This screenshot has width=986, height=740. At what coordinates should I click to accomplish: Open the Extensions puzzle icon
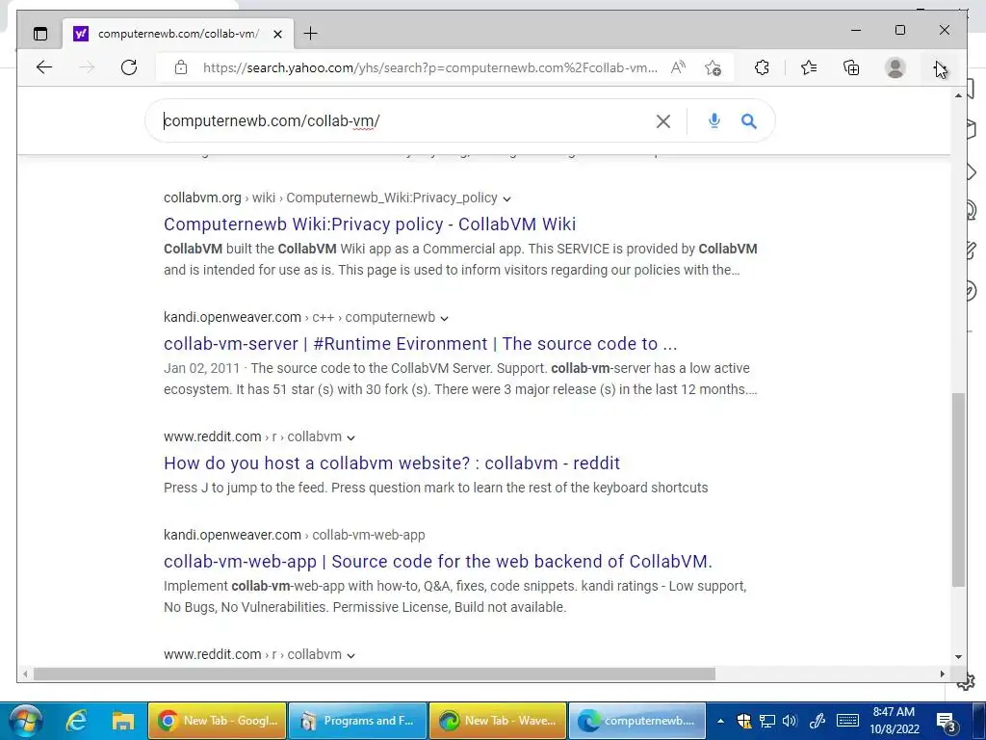click(762, 67)
